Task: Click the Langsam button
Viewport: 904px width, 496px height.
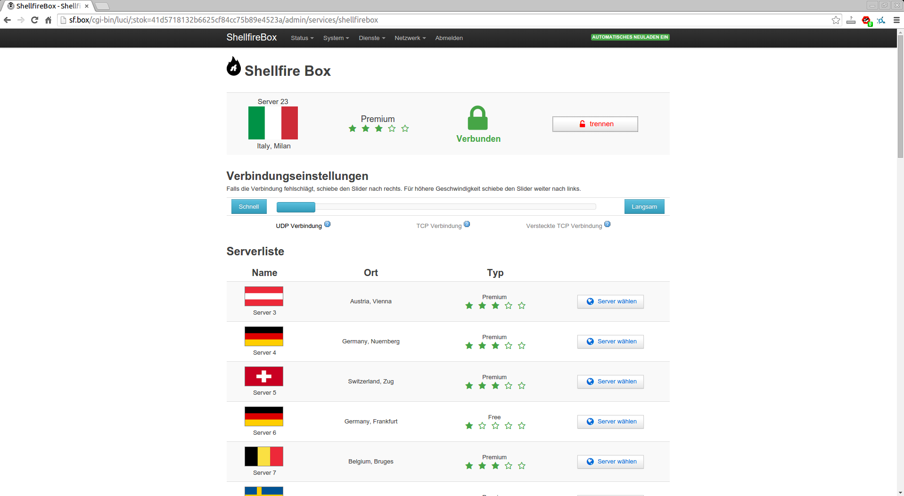Action: (644, 207)
